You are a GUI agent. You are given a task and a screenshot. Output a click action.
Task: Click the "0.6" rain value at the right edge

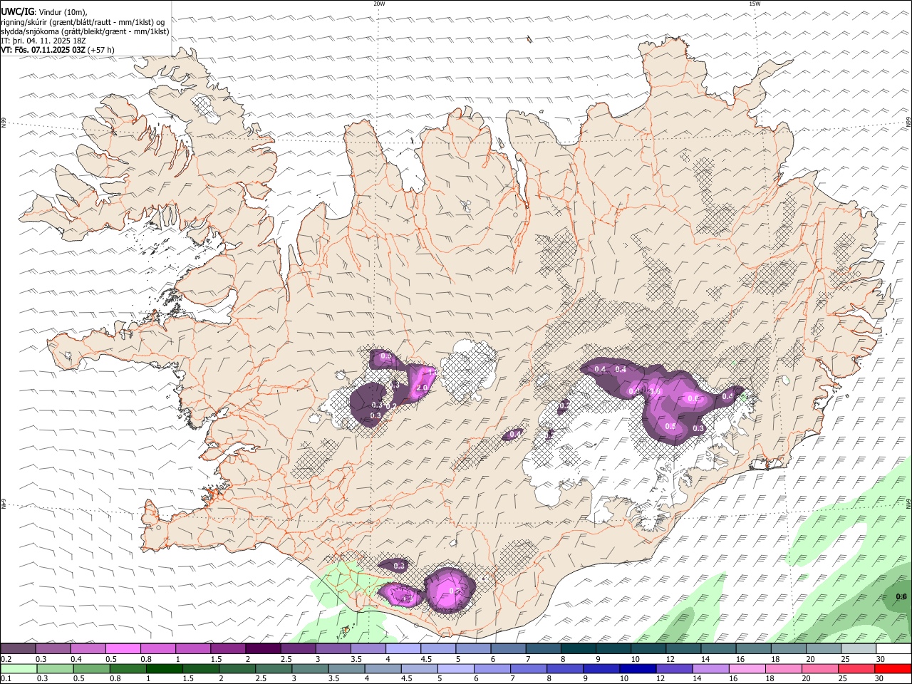pyautogui.click(x=901, y=596)
